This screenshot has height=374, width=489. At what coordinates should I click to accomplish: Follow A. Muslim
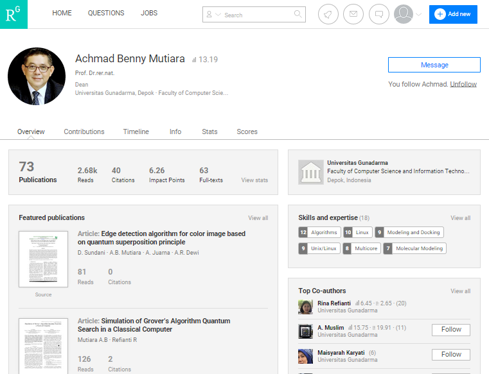point(451,330)
